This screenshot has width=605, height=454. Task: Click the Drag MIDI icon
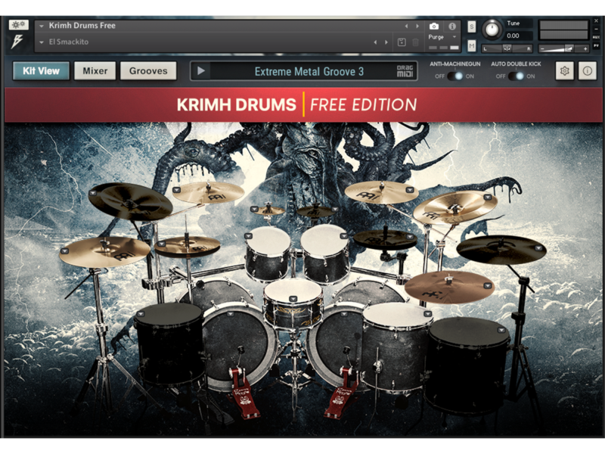coord(405,71)
